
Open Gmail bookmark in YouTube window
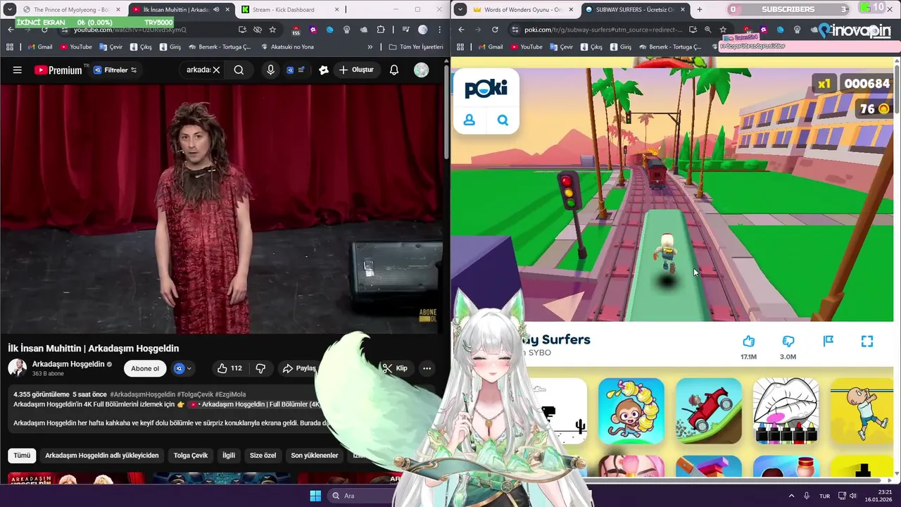40,47
